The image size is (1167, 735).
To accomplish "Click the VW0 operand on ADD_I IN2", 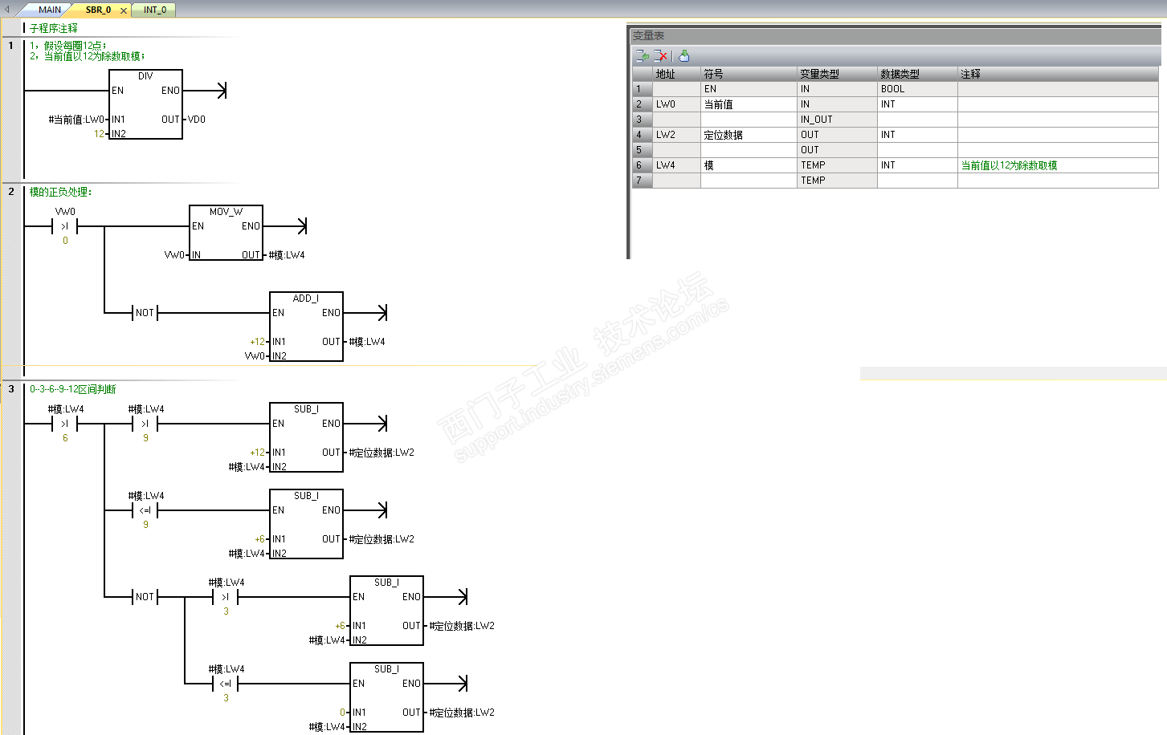I will 255,356.
